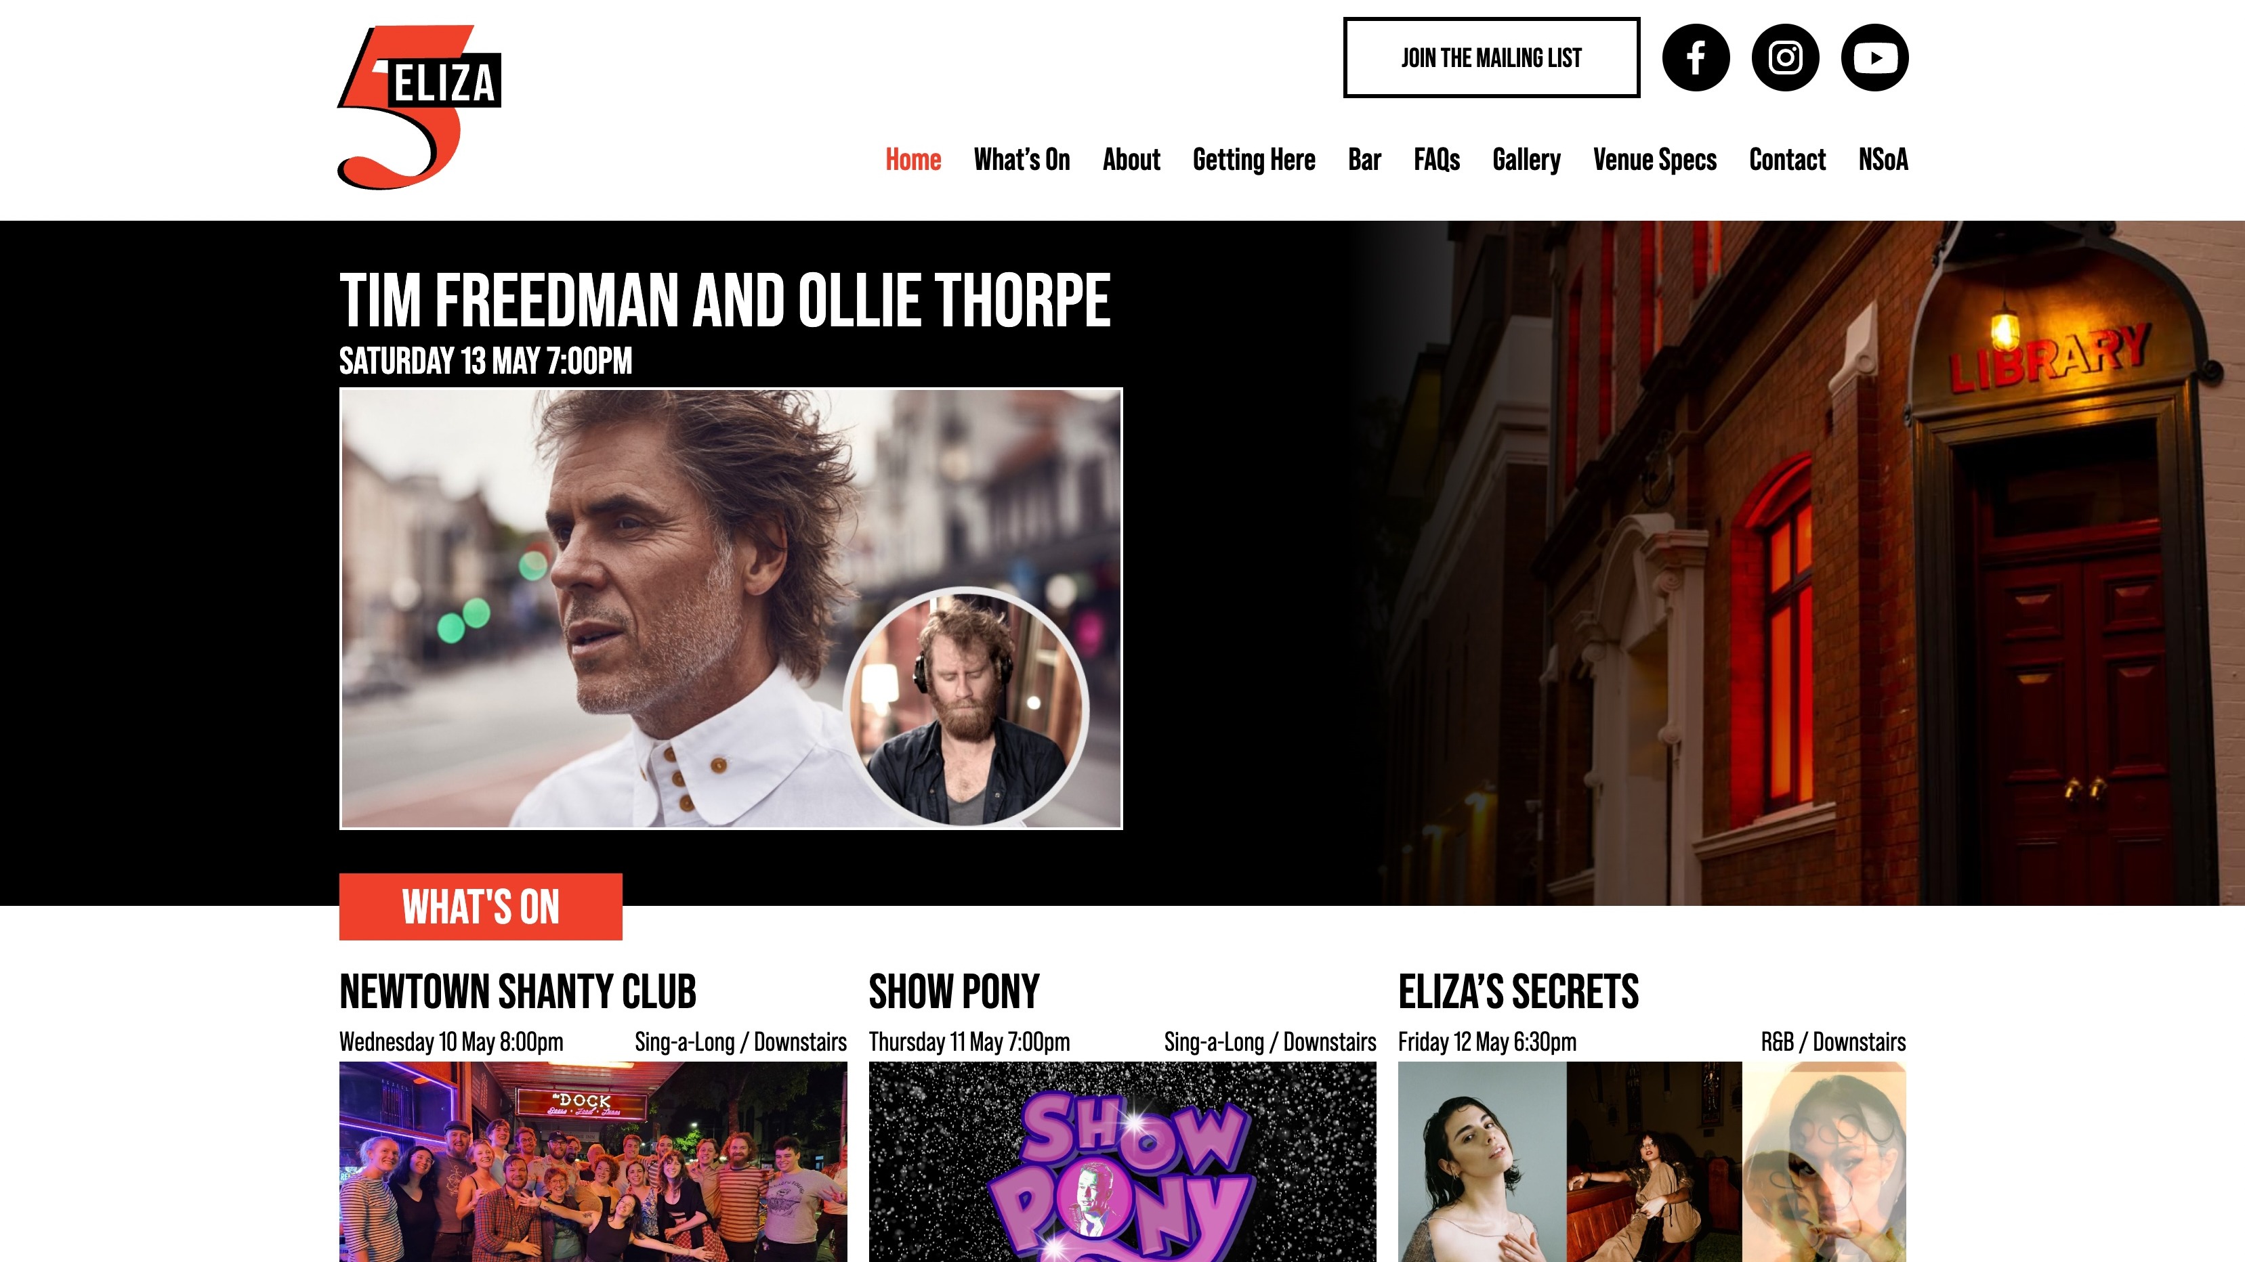Open Getting Here page

click(1253, 159)
